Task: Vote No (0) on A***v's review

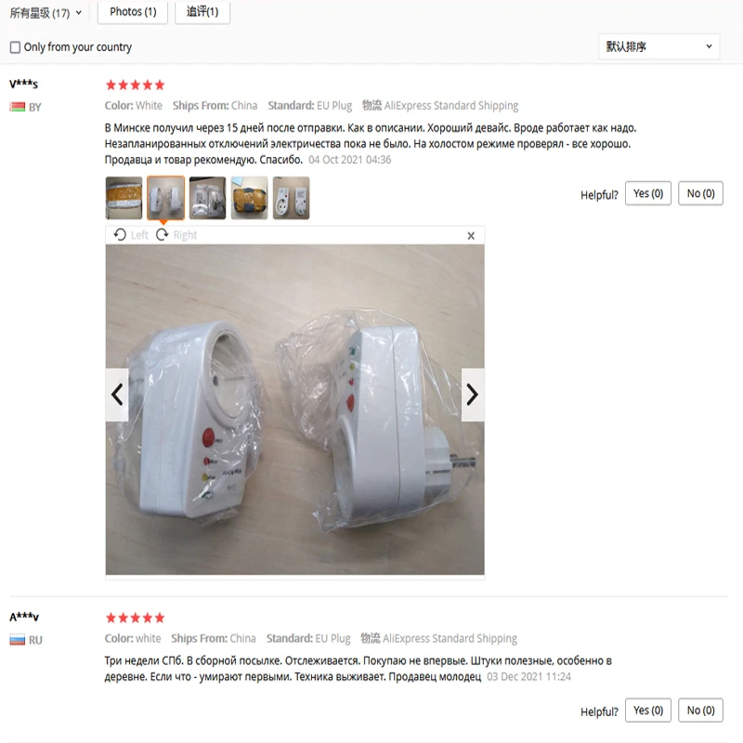Action: [x=700, y=710]
